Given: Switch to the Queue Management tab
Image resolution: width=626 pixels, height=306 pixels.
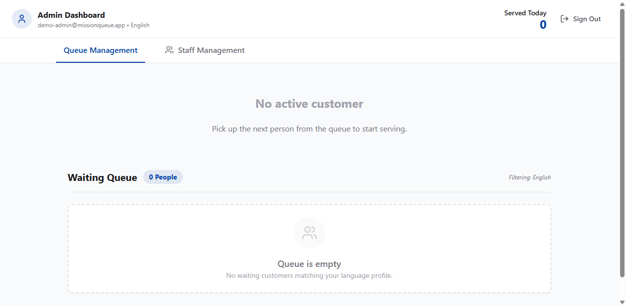Looking at the screenshot, I should coord(101,50).
